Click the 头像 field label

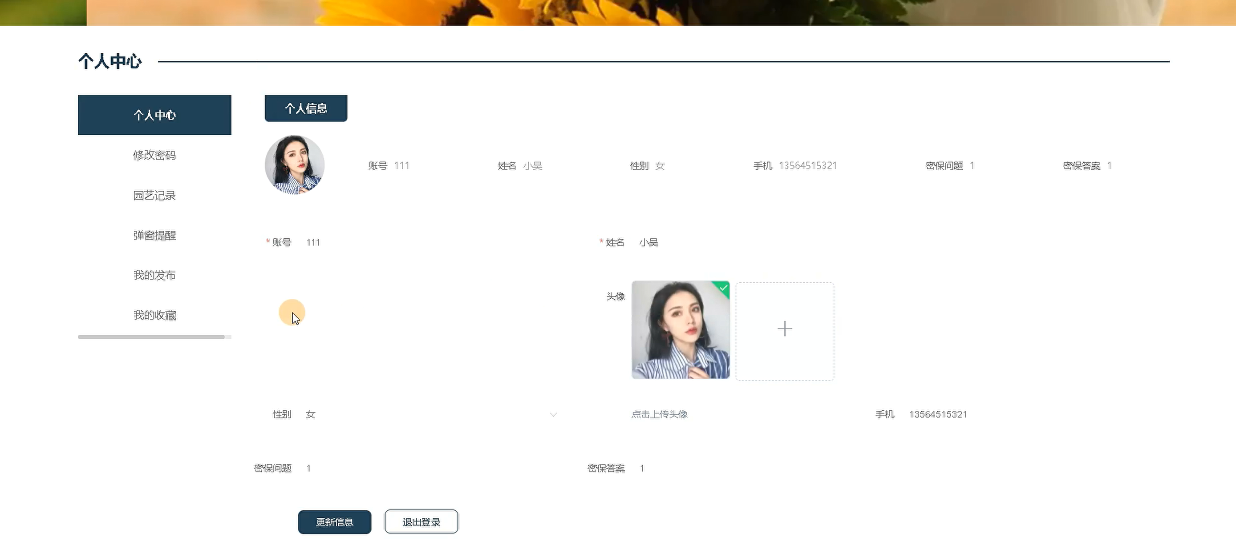616,297
